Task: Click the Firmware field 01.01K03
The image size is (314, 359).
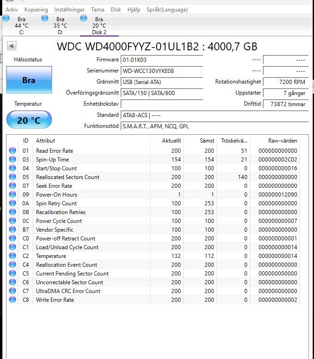Action: click(162, 60)
